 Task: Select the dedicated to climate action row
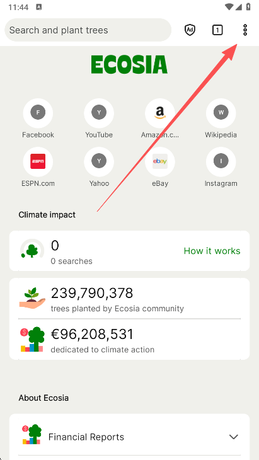(129, 340)
